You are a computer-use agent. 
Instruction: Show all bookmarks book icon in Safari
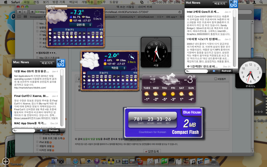19,17
